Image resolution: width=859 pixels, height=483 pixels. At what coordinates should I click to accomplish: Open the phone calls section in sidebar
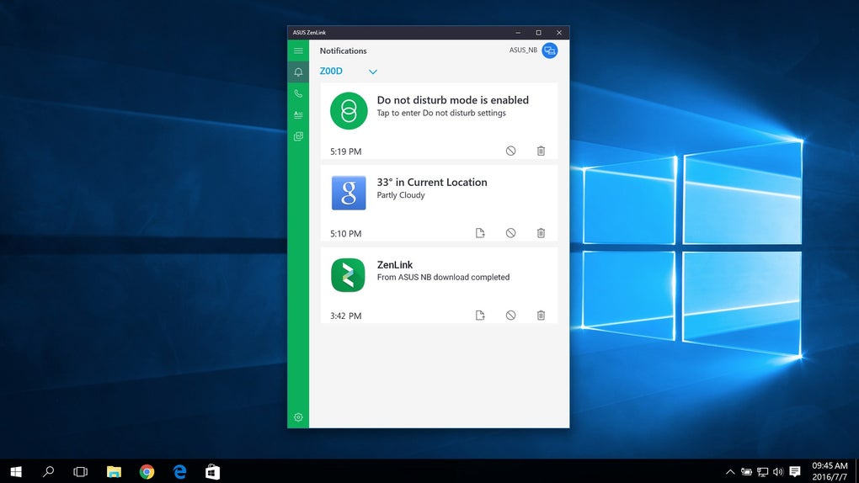298,93
